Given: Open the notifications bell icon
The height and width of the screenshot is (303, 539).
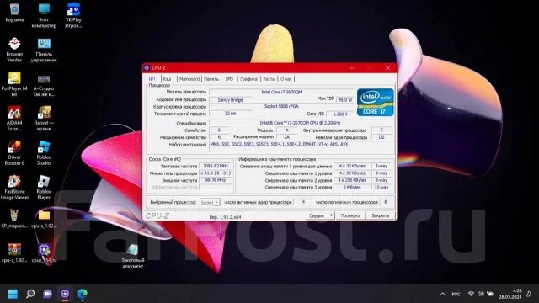Looking at the screenshot, I should click(528, 294).
